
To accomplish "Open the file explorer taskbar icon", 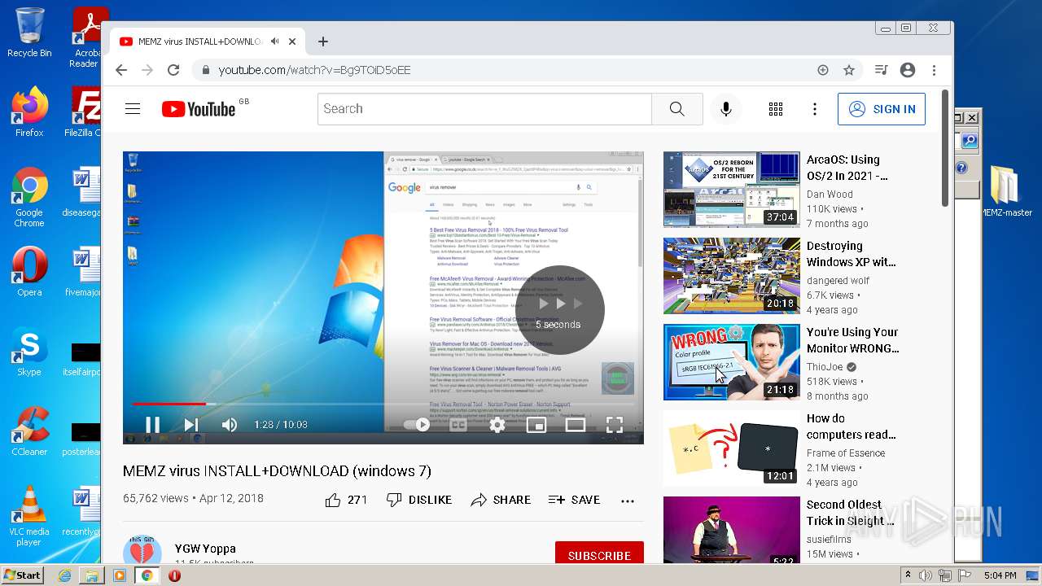I will click(92, 575).
